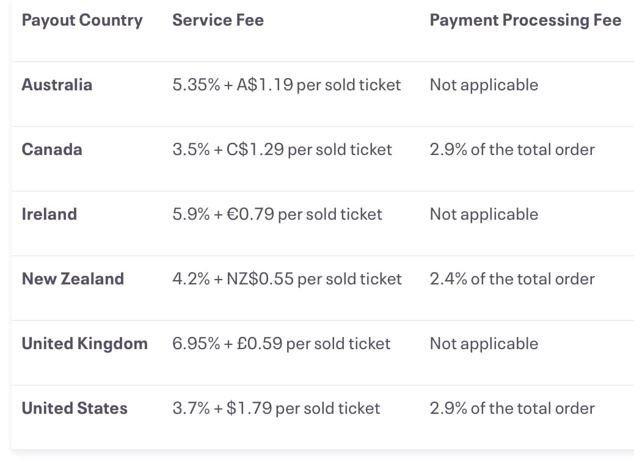Click the 4.2% + NZ$0.55 service fee
The width and height of the screenshot is (634, 459).
tap(287, 279)
